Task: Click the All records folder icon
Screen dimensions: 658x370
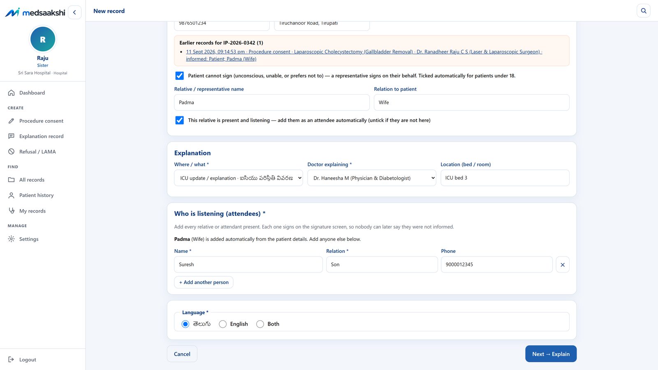Action: (x=12, y=180)
